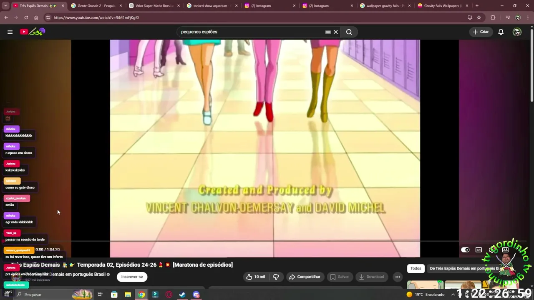Go to YouTube home via logo
The height and width of the screenshot is (300, 534).
pos(32,32)
